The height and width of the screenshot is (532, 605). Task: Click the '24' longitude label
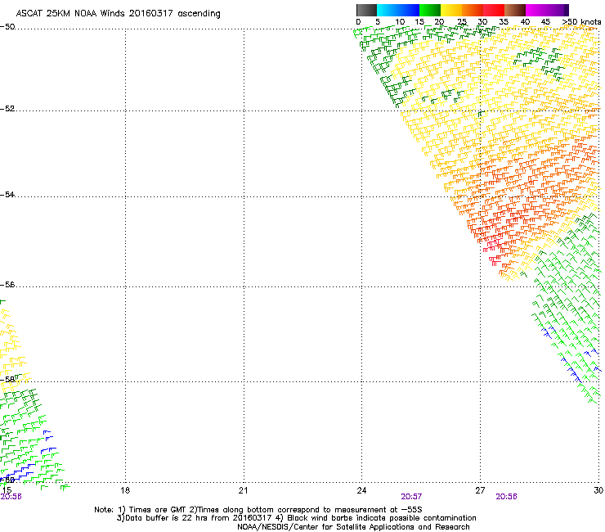pos(361,490)
